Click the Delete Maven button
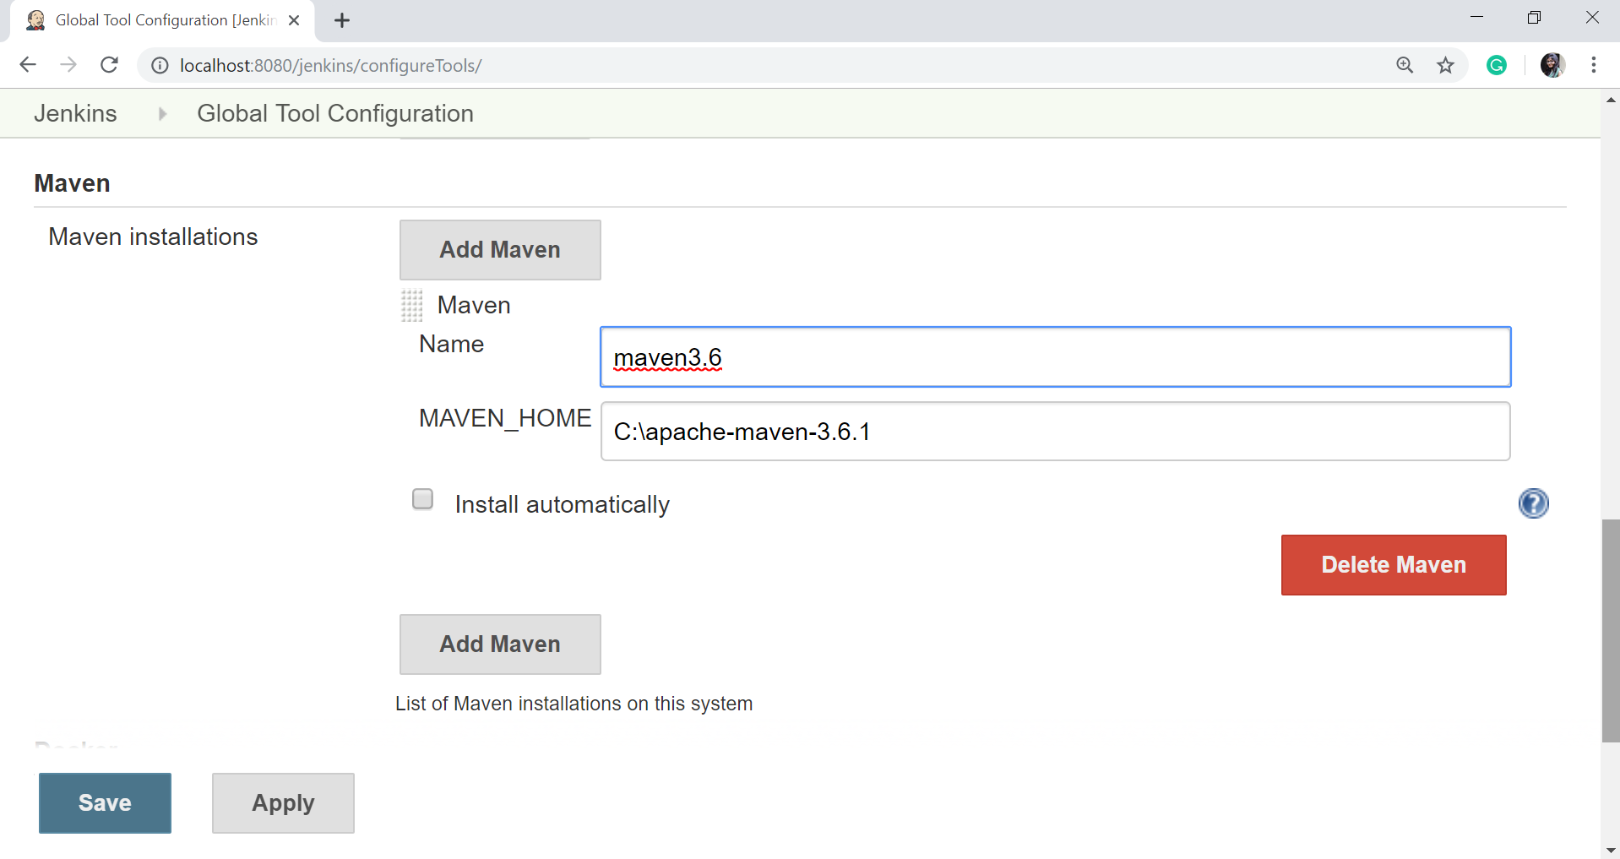1620x859 pixels. [x=1394, y=565]
